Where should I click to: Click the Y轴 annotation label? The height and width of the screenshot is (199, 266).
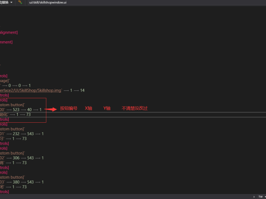pyautogui.click(x=107, y=109)
